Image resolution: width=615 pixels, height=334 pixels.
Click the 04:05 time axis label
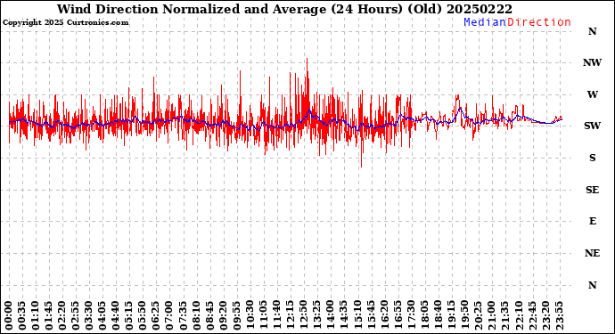click(102, 315)
